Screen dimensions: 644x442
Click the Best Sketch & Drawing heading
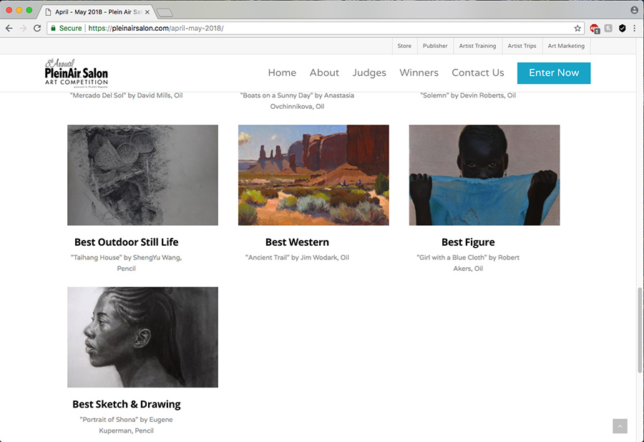[x=126, y=404]
